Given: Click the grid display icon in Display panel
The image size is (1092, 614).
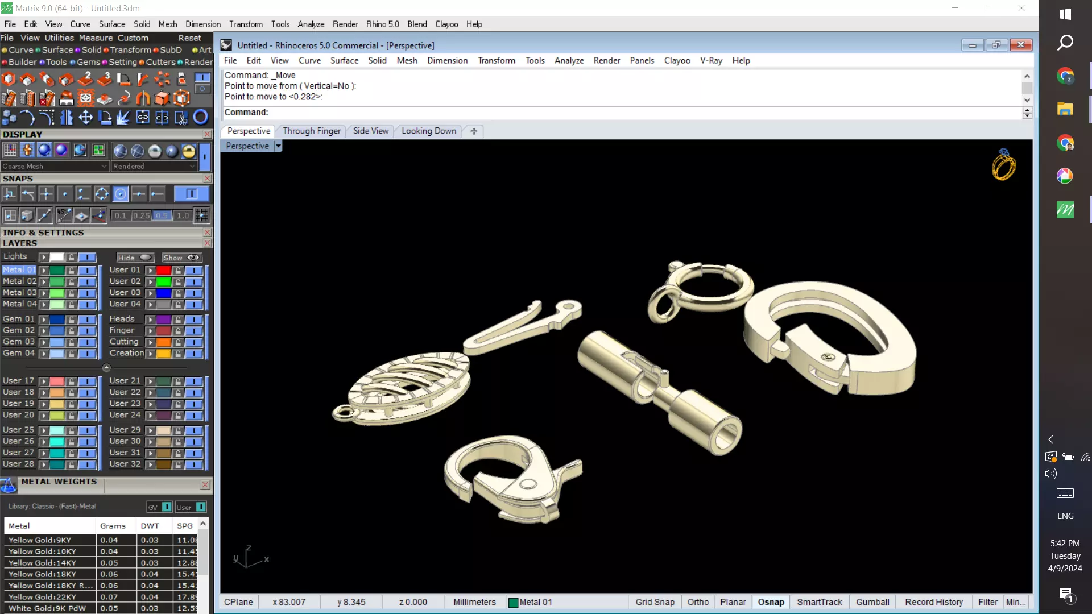Looking at the screenshot, I should (10, 150).
